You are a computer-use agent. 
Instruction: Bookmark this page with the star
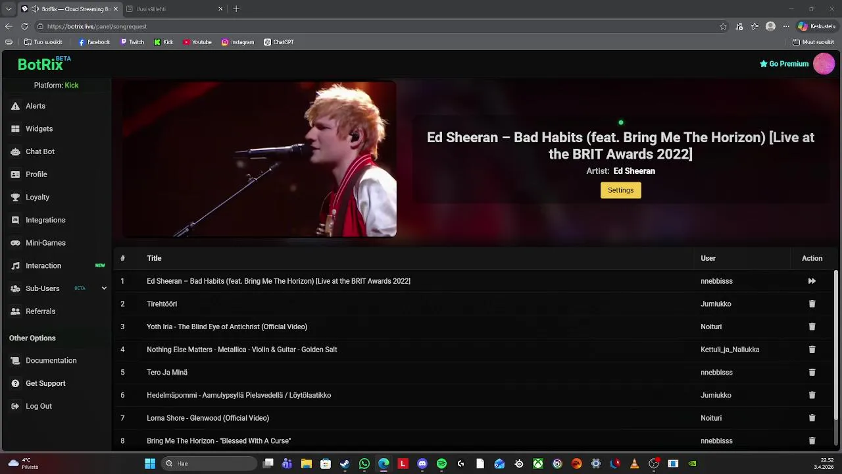[723, 26]
